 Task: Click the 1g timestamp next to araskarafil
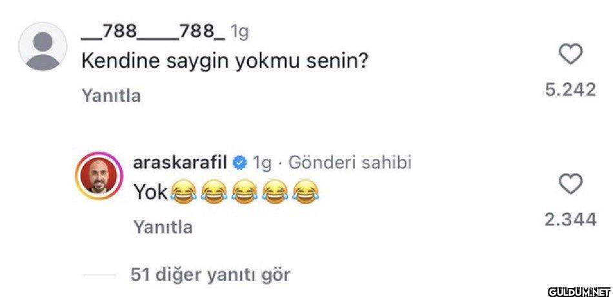pyautogui.click(x=261, y=163)
